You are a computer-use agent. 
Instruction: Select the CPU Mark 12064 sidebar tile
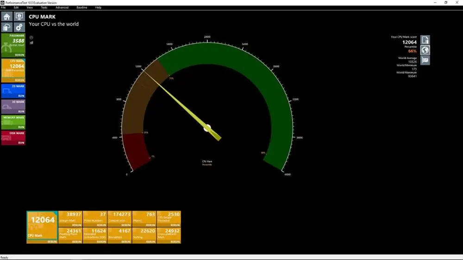(x=13, y=70)
